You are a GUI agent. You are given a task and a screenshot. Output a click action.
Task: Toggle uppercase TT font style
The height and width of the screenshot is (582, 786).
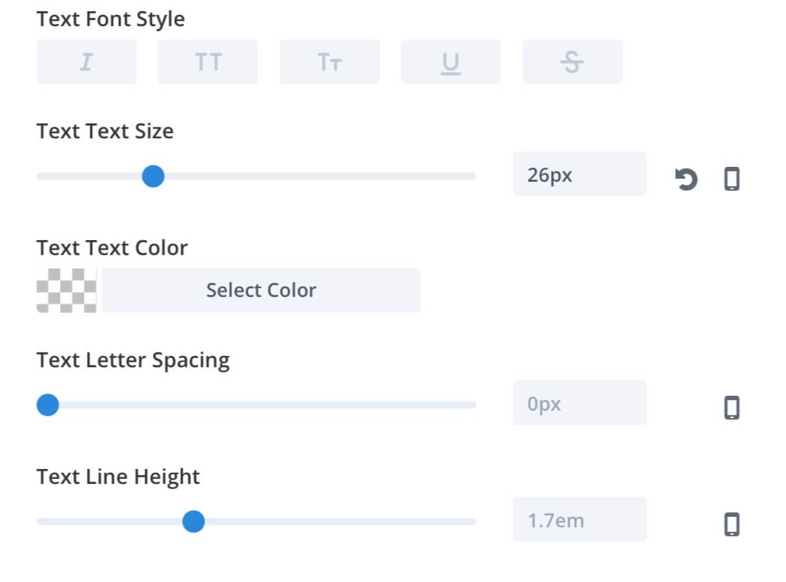click(x=207, y=62)
